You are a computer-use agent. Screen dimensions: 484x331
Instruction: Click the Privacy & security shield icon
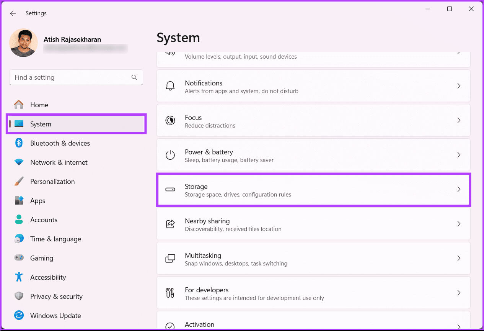tap(19, 297)
